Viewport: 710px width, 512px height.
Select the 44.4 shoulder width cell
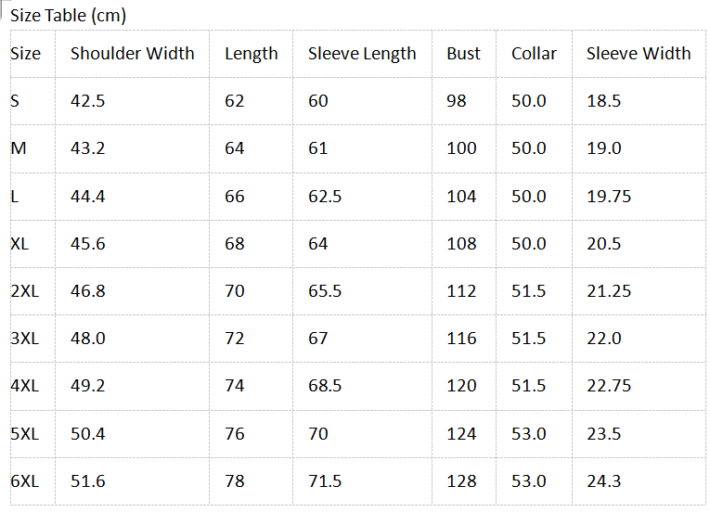pyautogui.click(x=88, y=197)
